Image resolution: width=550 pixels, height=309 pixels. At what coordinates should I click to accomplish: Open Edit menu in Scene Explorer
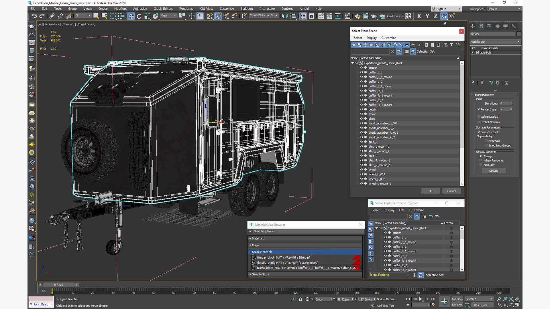tap(402, 210)
